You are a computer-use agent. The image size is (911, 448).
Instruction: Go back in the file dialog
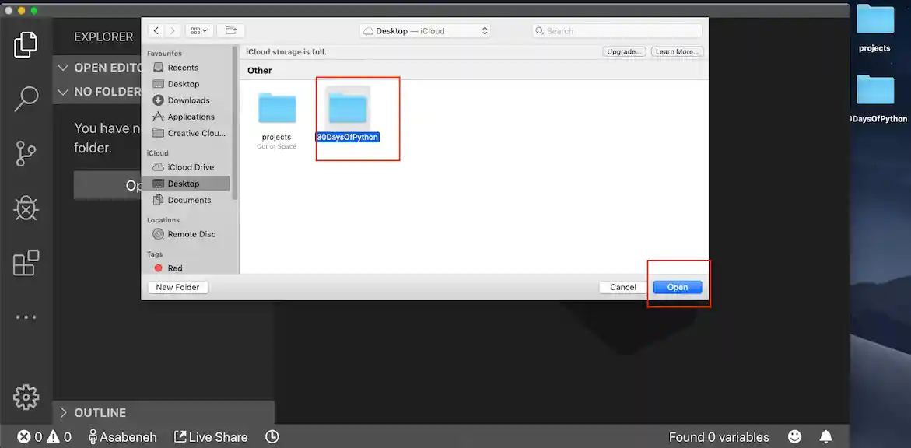click(x=157, y=31)
